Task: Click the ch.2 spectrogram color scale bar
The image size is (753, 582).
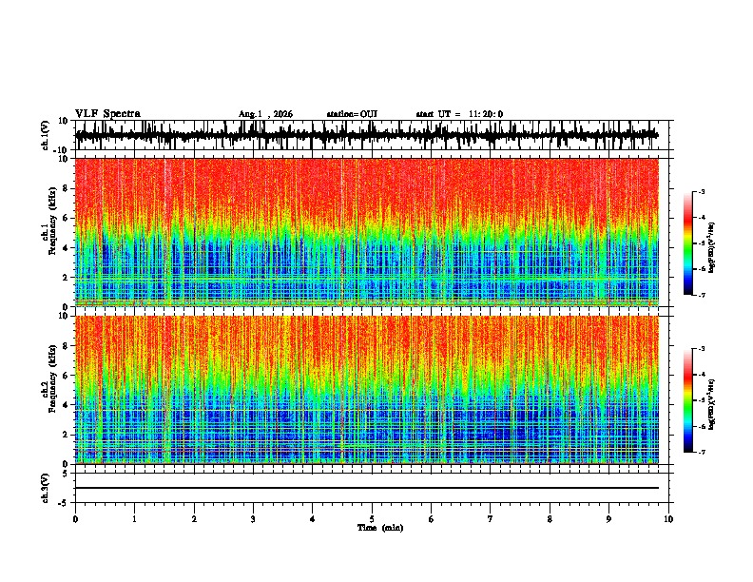Action: tap(688, 400)
